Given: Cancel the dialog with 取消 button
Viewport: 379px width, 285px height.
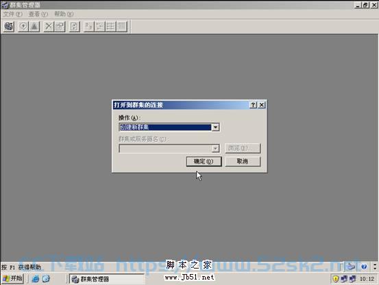Looking at the screenshot, I should click(243, 161).
